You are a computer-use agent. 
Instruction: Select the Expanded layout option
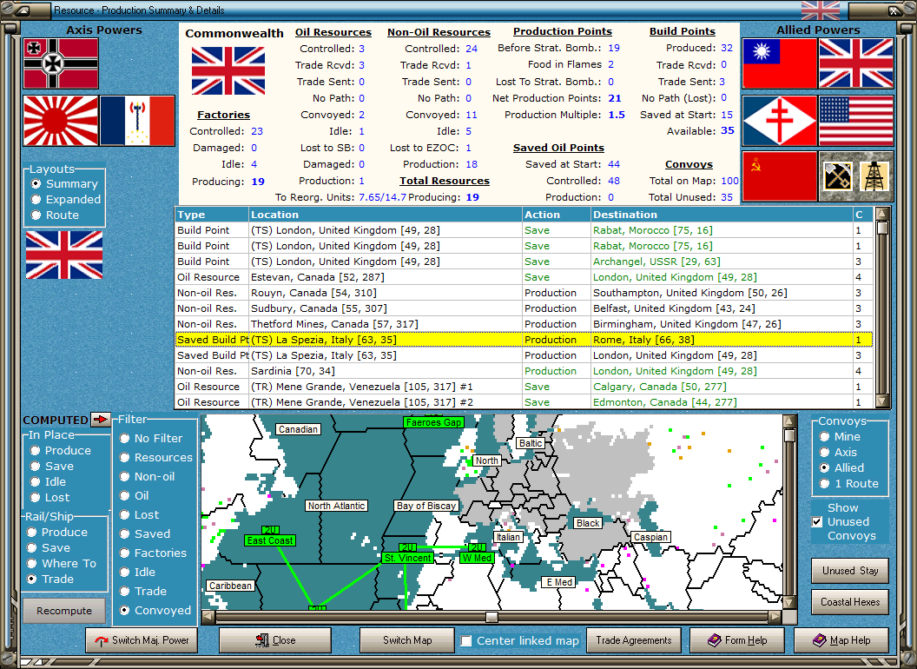click(66, 200)
